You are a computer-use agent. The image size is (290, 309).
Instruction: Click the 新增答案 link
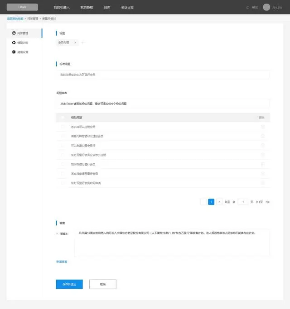point(62,261)
